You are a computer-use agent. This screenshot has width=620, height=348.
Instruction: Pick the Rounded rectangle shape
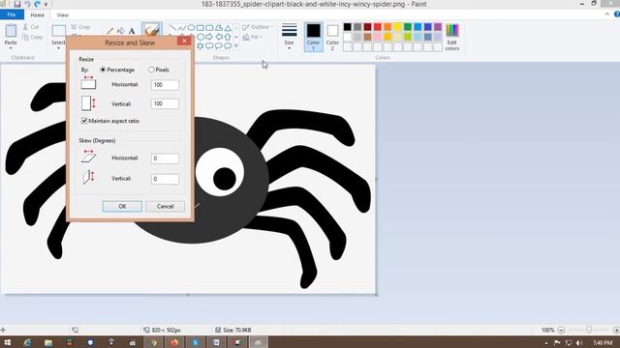pos(209,28)
